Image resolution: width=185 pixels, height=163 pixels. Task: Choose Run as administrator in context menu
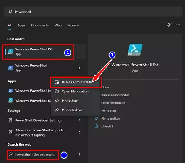click(x=75, y=82)
